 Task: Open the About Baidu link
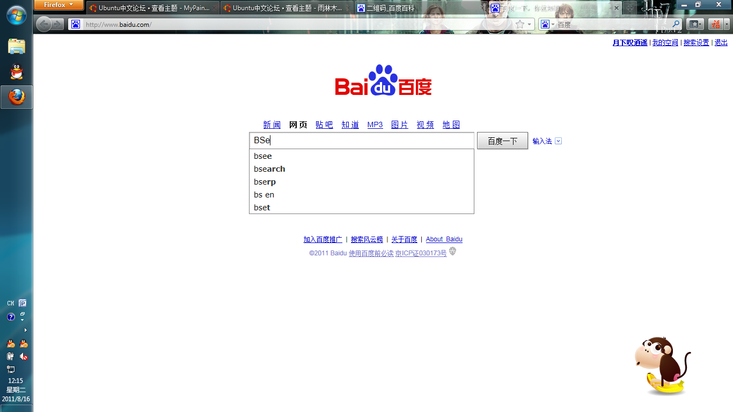(x=444, y=239)
